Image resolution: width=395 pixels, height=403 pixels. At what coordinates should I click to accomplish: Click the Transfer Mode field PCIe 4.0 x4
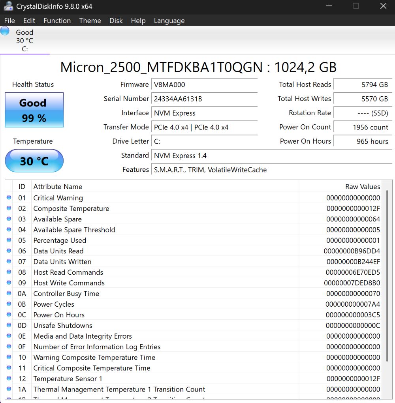(205, 127)
